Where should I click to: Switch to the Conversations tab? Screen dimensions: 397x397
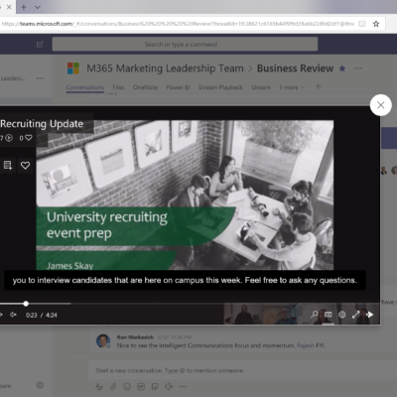coord(85,87)
